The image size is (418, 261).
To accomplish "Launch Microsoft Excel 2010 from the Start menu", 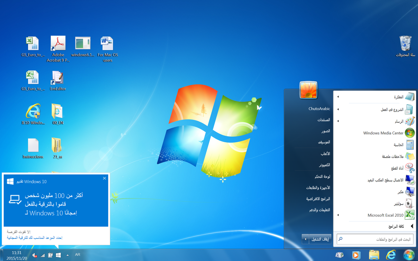I will click(375, 215).
